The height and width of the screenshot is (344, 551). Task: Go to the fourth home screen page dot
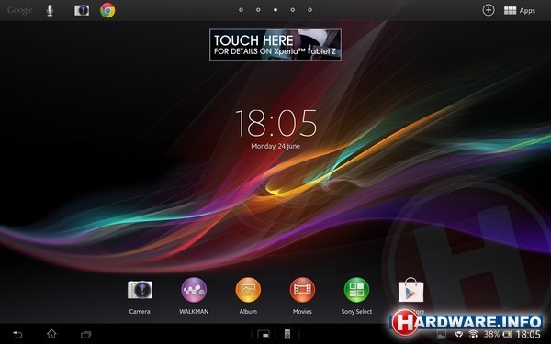(x=293, y=10)
